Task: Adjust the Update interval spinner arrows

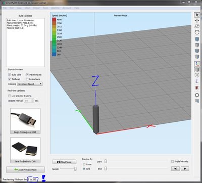Action: point(33,101)
